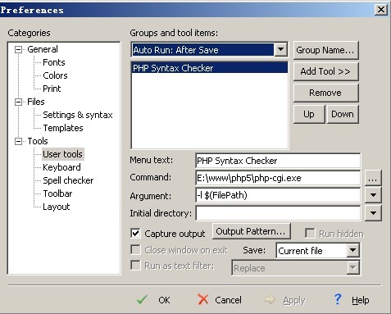
Task: Open Toolbar category
Action: pos(57,193)
